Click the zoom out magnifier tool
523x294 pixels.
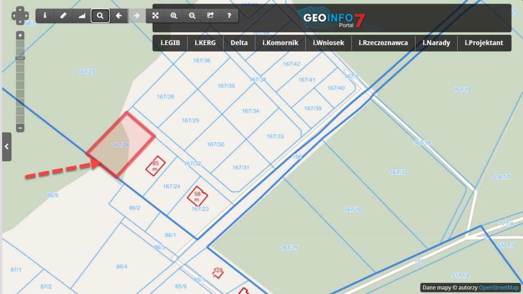(x=192, y=16)
